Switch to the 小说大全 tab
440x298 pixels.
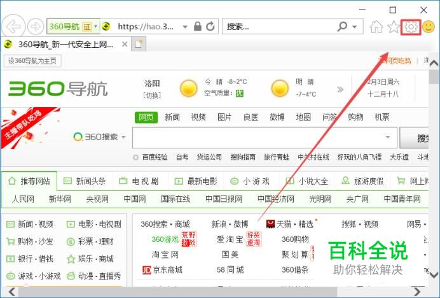coord(306,181)
